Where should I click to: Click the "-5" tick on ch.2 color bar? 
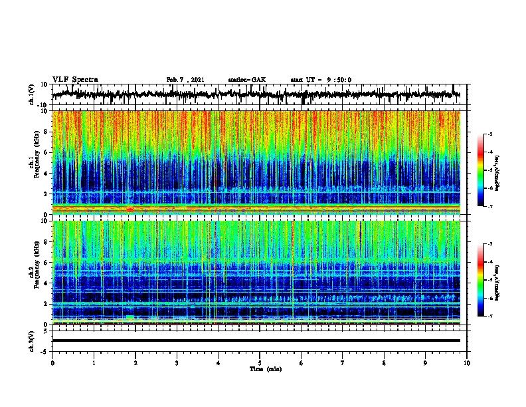(x=489, y=280)
